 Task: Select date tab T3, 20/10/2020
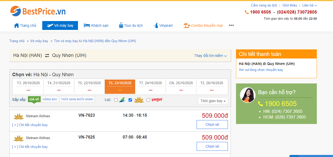tap(28, 86)
